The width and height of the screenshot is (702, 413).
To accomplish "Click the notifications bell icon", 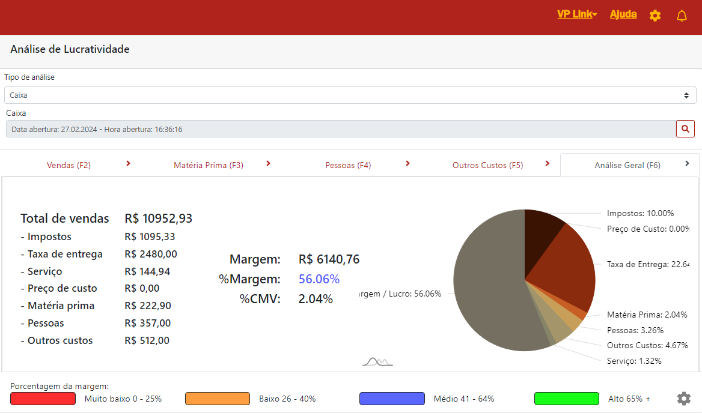I will pyautogui.click(x=682, y=16).
